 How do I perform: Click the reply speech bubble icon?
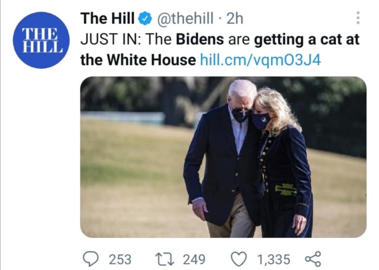click(x=90, y=259)
